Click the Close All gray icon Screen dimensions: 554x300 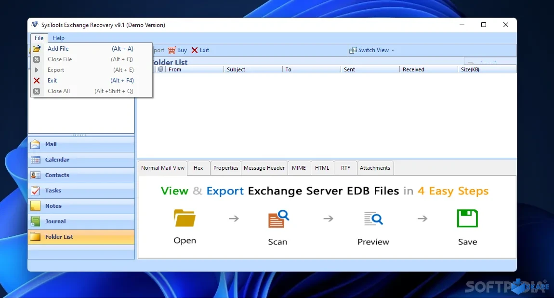click(37, 91)
